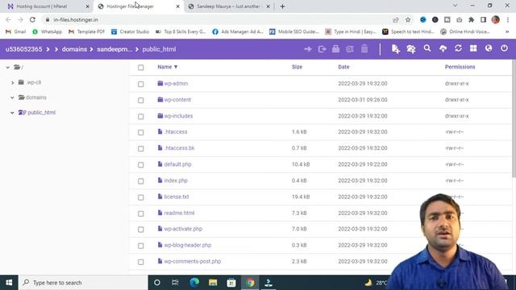This screenshot has height=290, width=516.
Task: Click the trash delete icon in toolbar
Action: [x=364, y=48]
